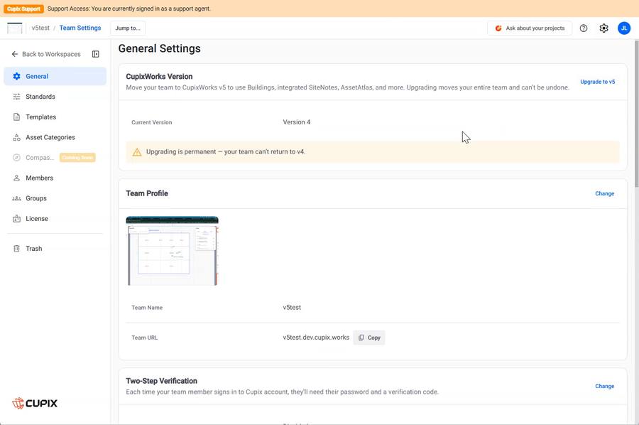Open Asset Categories in the sidebar
639x425 pixels.
point(55,137)
